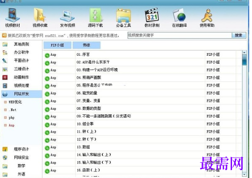Select the 外语 folder icon

pos(5,174)
